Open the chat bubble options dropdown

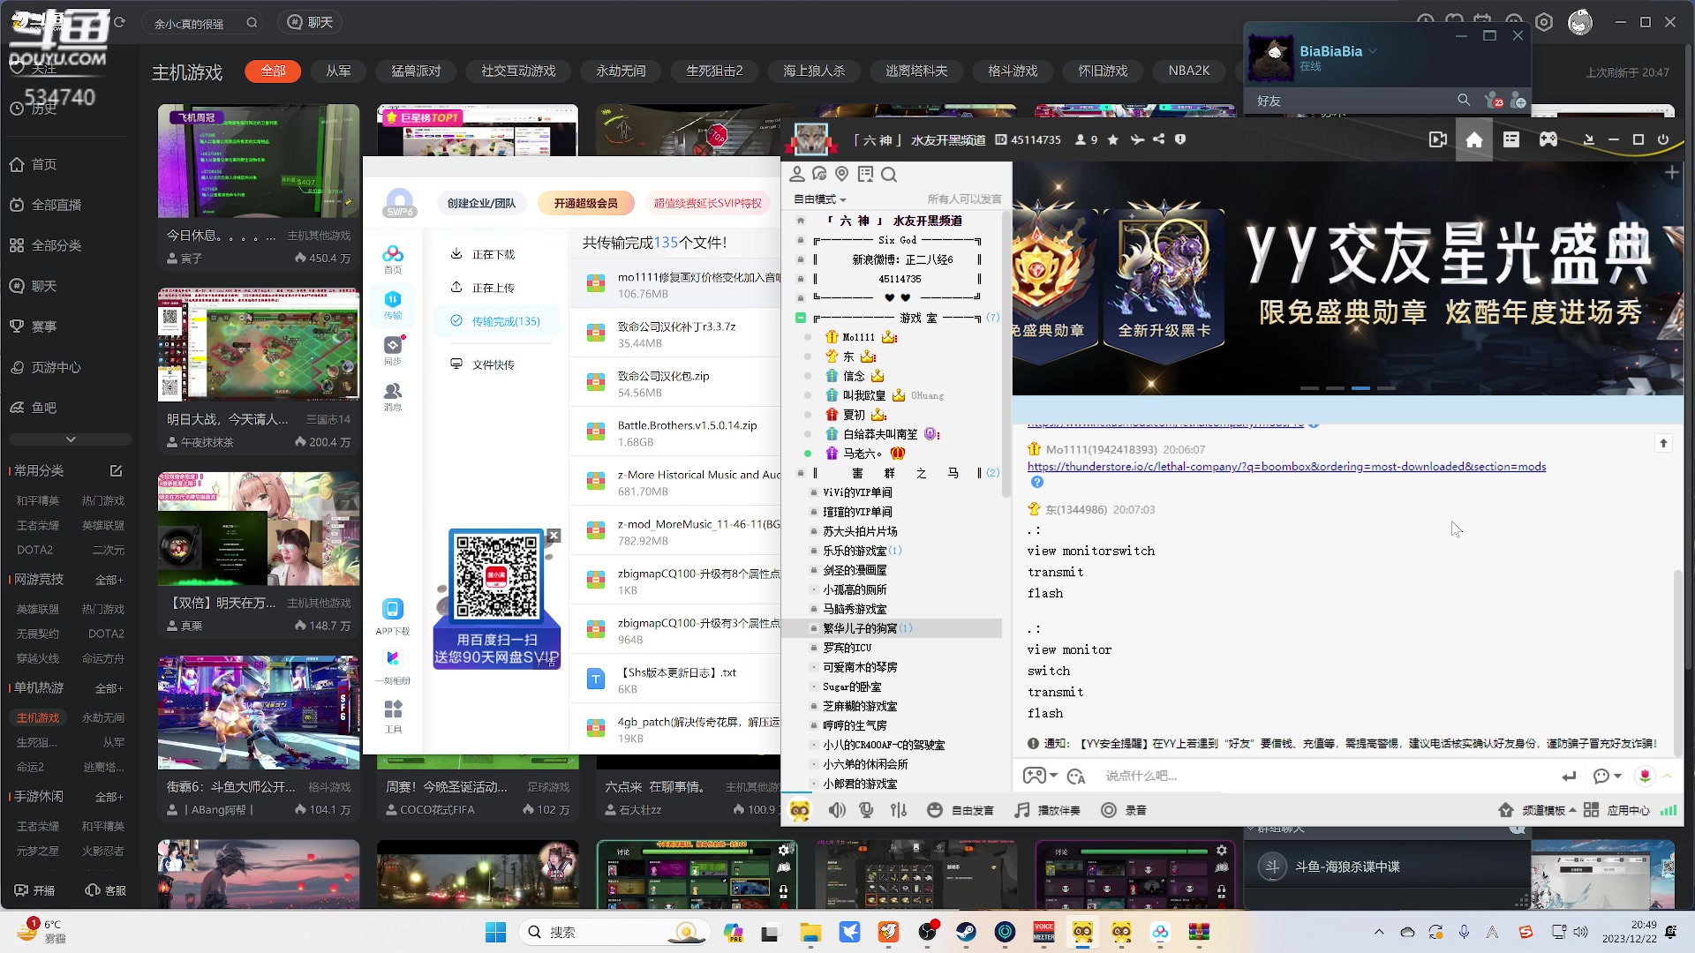click(1608, 776)
